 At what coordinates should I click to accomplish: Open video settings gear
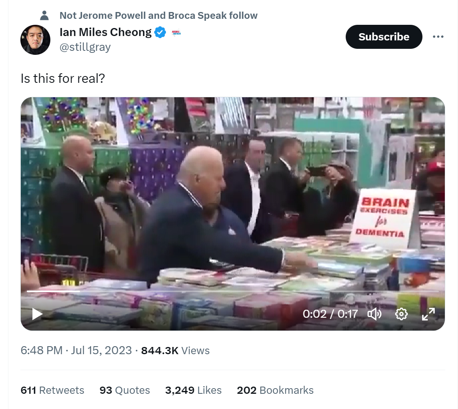coord(401,314)
